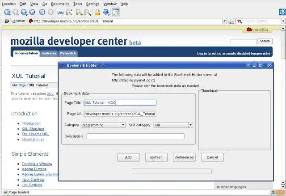Click the KDE gear logo icon

click(282, 12)
